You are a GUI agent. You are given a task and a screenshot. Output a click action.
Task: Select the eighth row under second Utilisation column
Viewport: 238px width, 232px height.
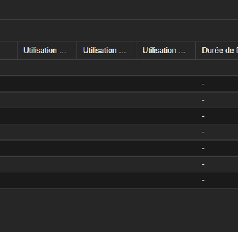coord(107,180)
